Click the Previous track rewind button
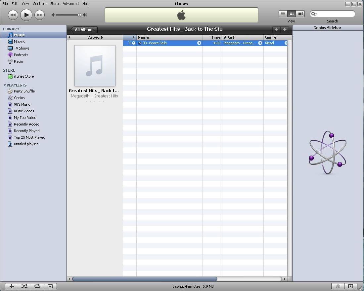This screenshot has width=364, height=291. pyautogui.click(x=13, y=15)
